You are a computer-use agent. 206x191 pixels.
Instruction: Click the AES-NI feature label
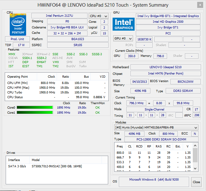point(58,58)
